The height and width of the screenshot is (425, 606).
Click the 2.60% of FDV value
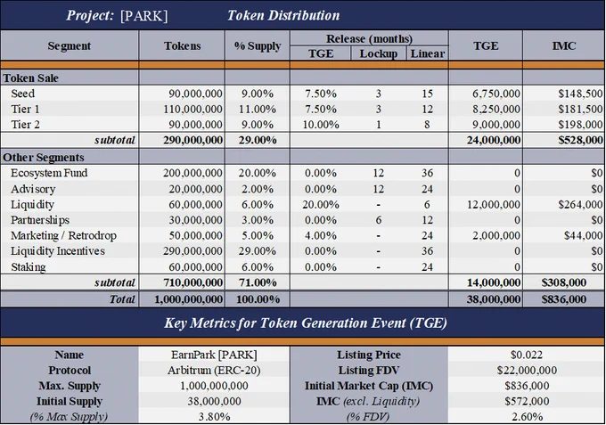coord(527,417)
